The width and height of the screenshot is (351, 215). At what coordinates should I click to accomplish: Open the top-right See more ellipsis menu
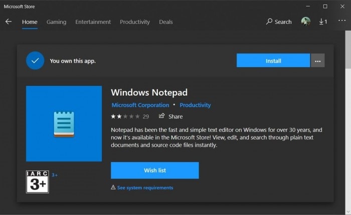coord(342,20)
